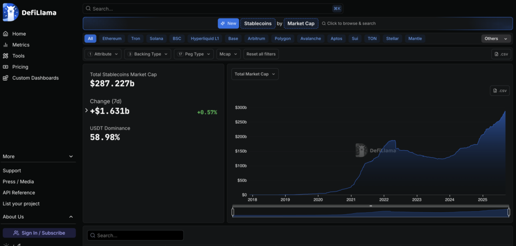Viewport: 516px width, 246px height.
Task: Open the Peg Type filter dropdown
Action: [x=194, y=54]
